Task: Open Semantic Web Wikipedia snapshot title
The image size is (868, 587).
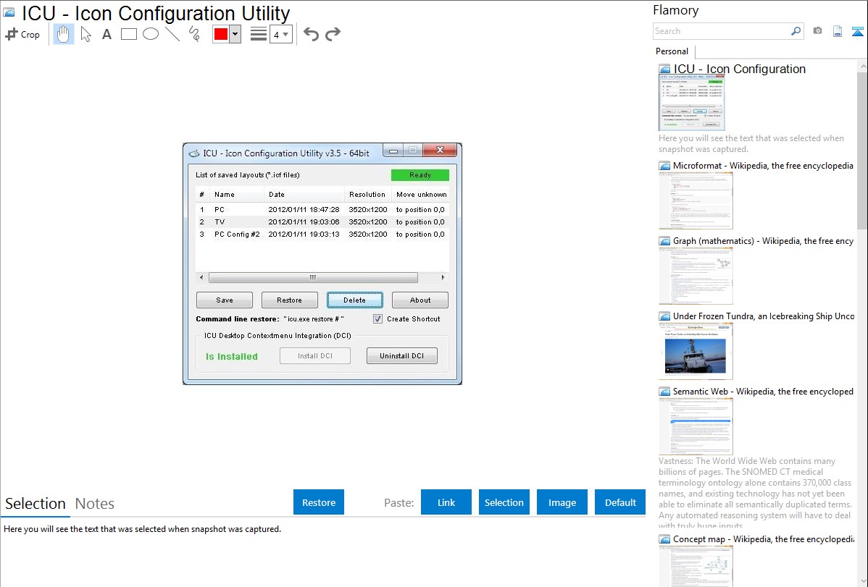Action: (763, 391)
